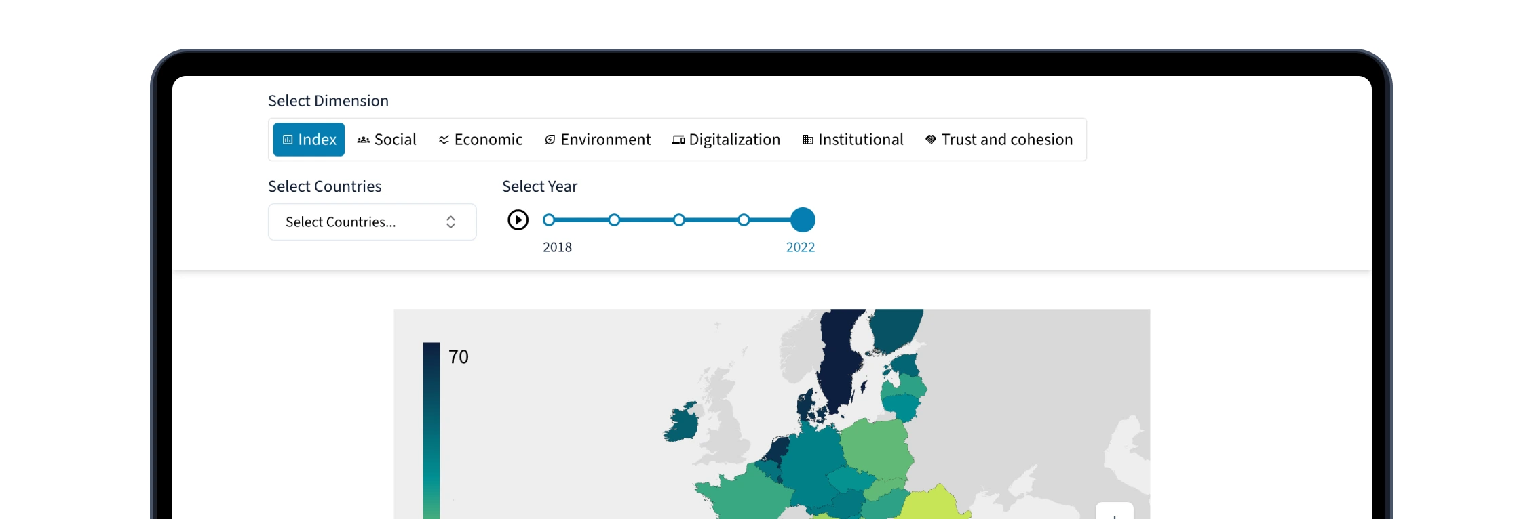Select the fourth year stop on slider
1536x519 pixels.
[x=744, y=220]
